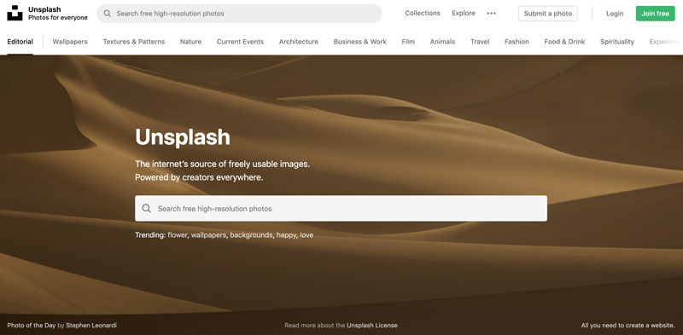Viewport: 683px width, 335px height.
Task: Click the trending term backgrounds
Action: 252,235
